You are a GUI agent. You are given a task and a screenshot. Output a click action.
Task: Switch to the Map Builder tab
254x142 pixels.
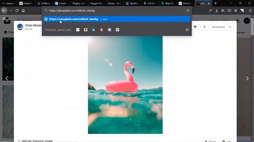point(168,4)
